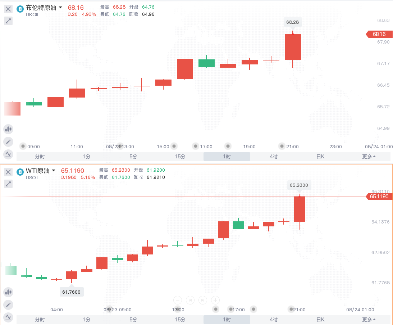Open indicators icon in Brent chart panel
Viewport: 393px width, 325px height.
8,154
